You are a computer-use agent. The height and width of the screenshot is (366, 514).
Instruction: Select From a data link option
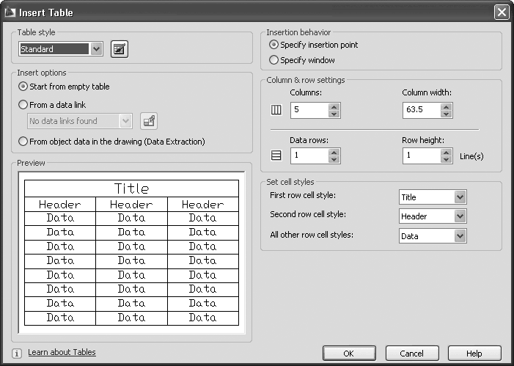click(23, 105)
